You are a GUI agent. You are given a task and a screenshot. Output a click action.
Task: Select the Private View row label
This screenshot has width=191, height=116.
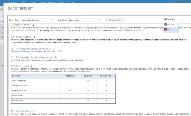[x=18, y=100]
